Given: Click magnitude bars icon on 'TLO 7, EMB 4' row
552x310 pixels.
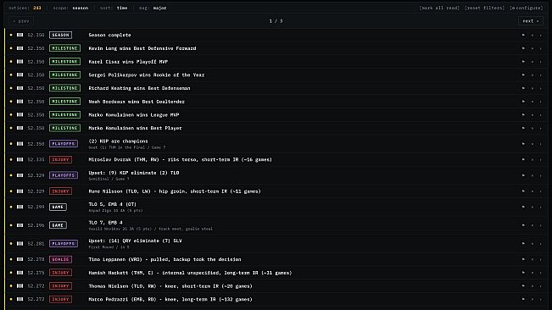Looking at the screenshot, I should coord(20,225).
